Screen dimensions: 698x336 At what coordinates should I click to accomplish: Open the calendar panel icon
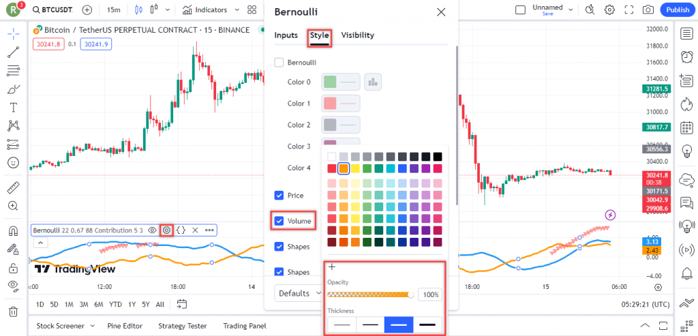click(x=686, y=128)
